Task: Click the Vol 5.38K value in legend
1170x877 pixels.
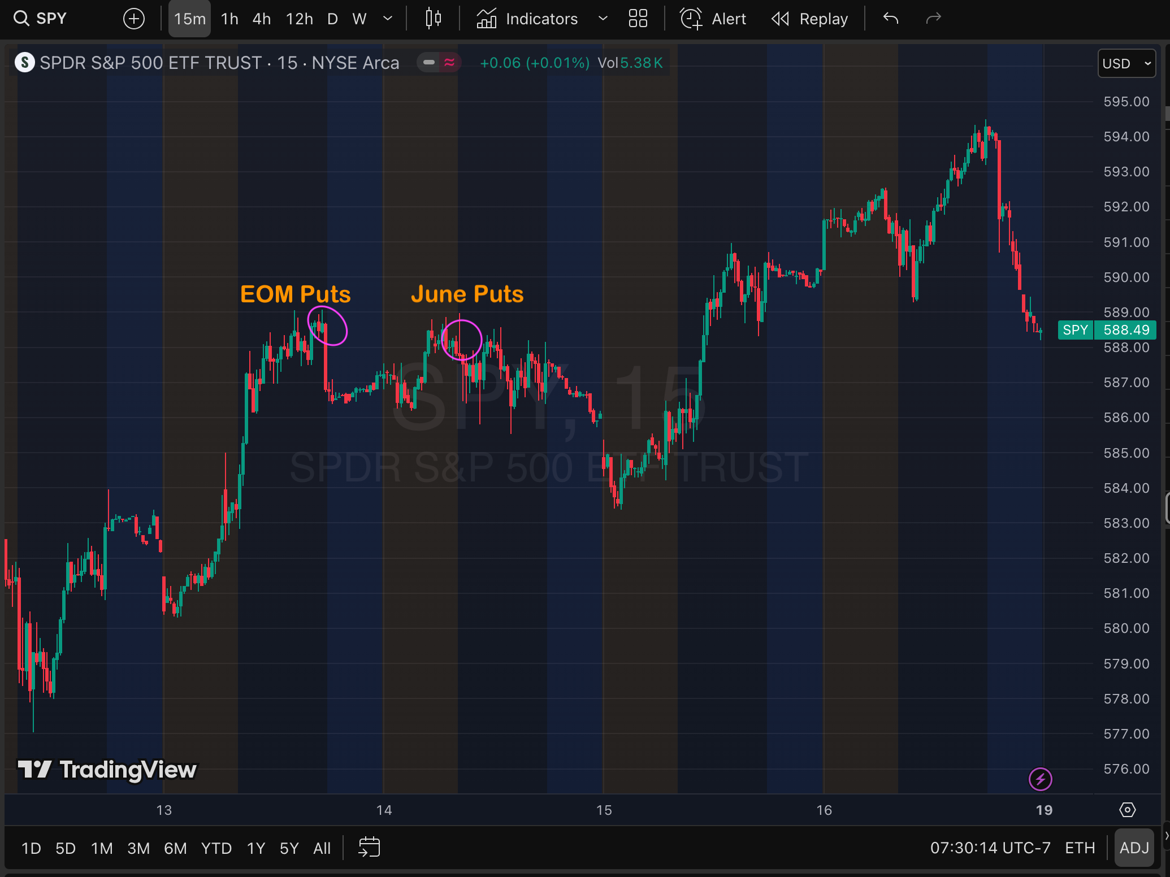Action: pos(630,63)
